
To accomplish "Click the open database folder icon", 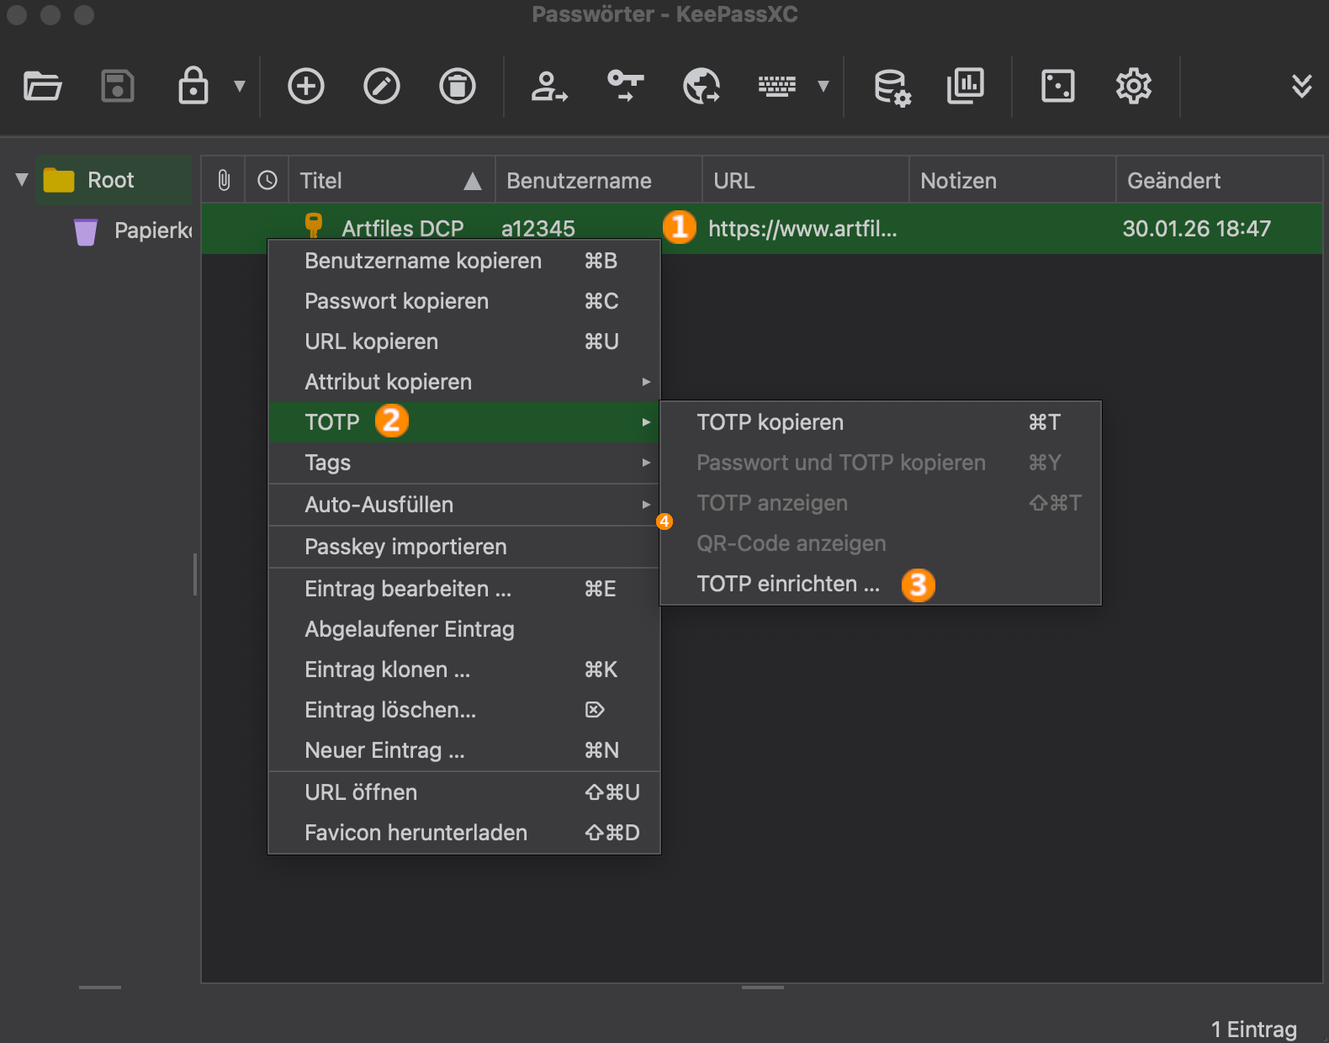I will pos(42,86).
